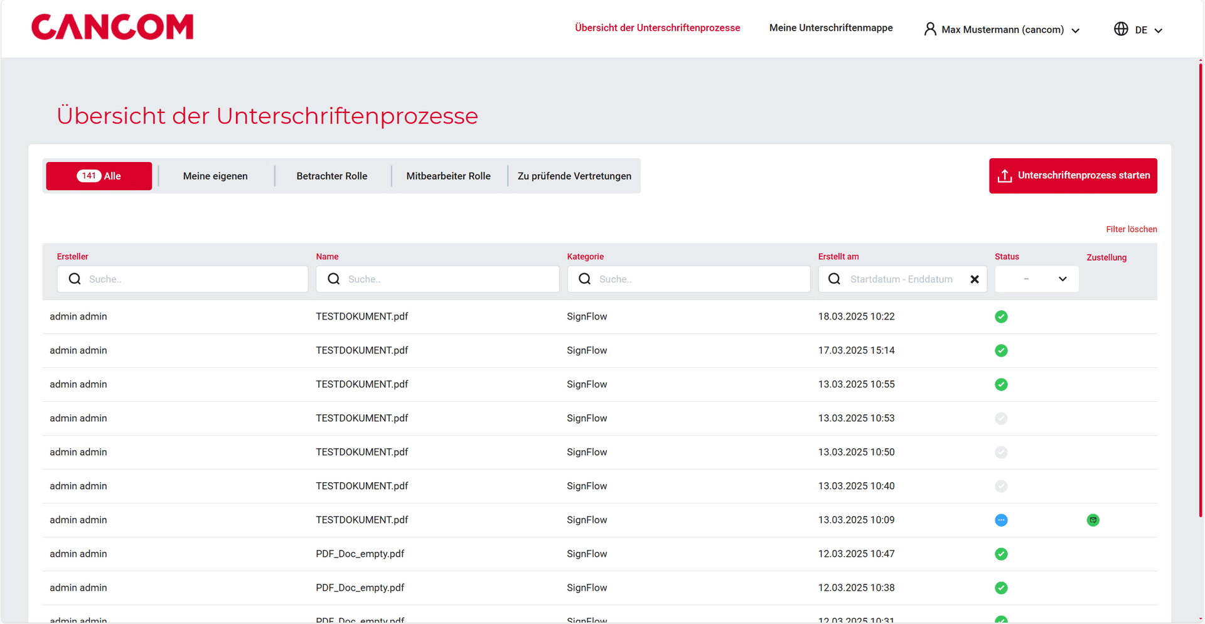The width and height of the screenshot is (1205, 624).
Task: Click the green status icon for 18.03.2025 10:22
Action: [1001, 316]
